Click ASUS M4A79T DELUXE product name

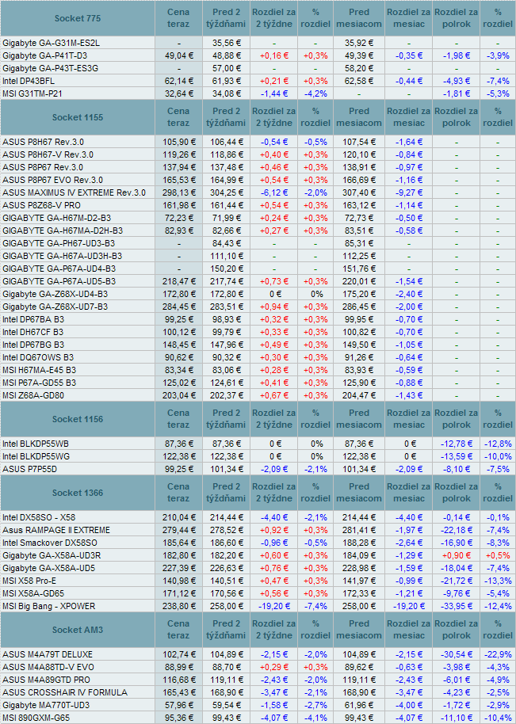click(x=48, y=655)
